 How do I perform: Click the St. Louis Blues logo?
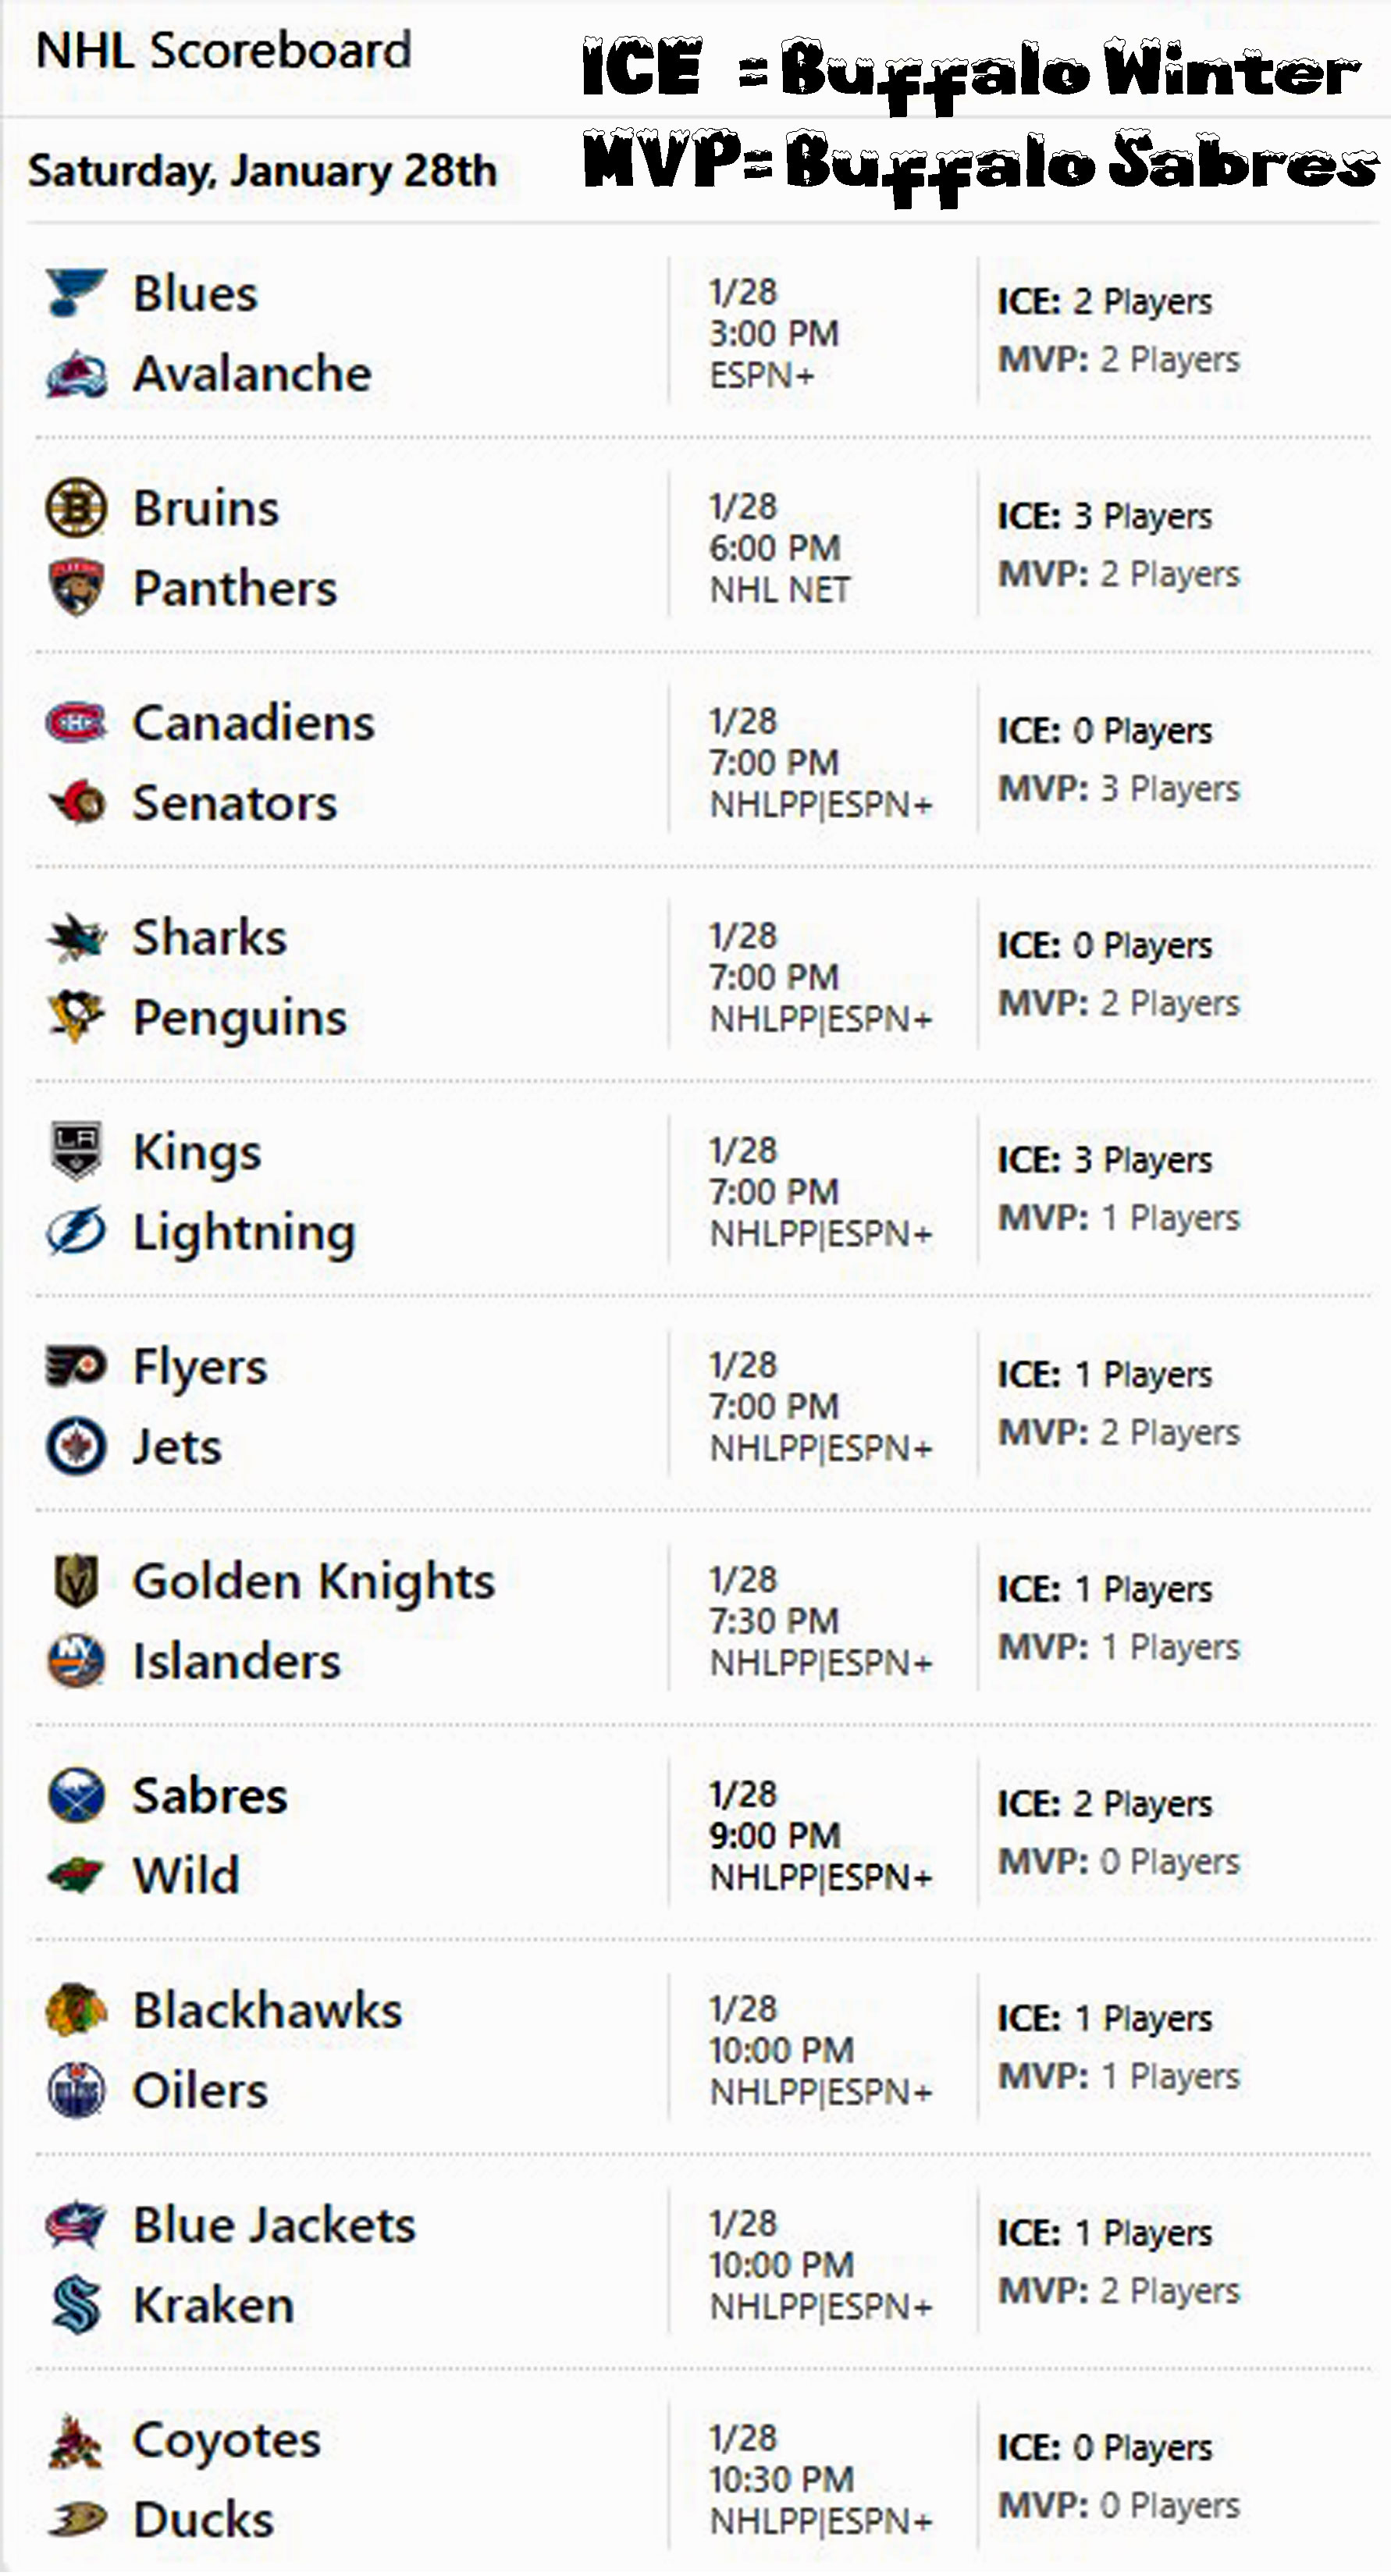[x=75, y=292]
